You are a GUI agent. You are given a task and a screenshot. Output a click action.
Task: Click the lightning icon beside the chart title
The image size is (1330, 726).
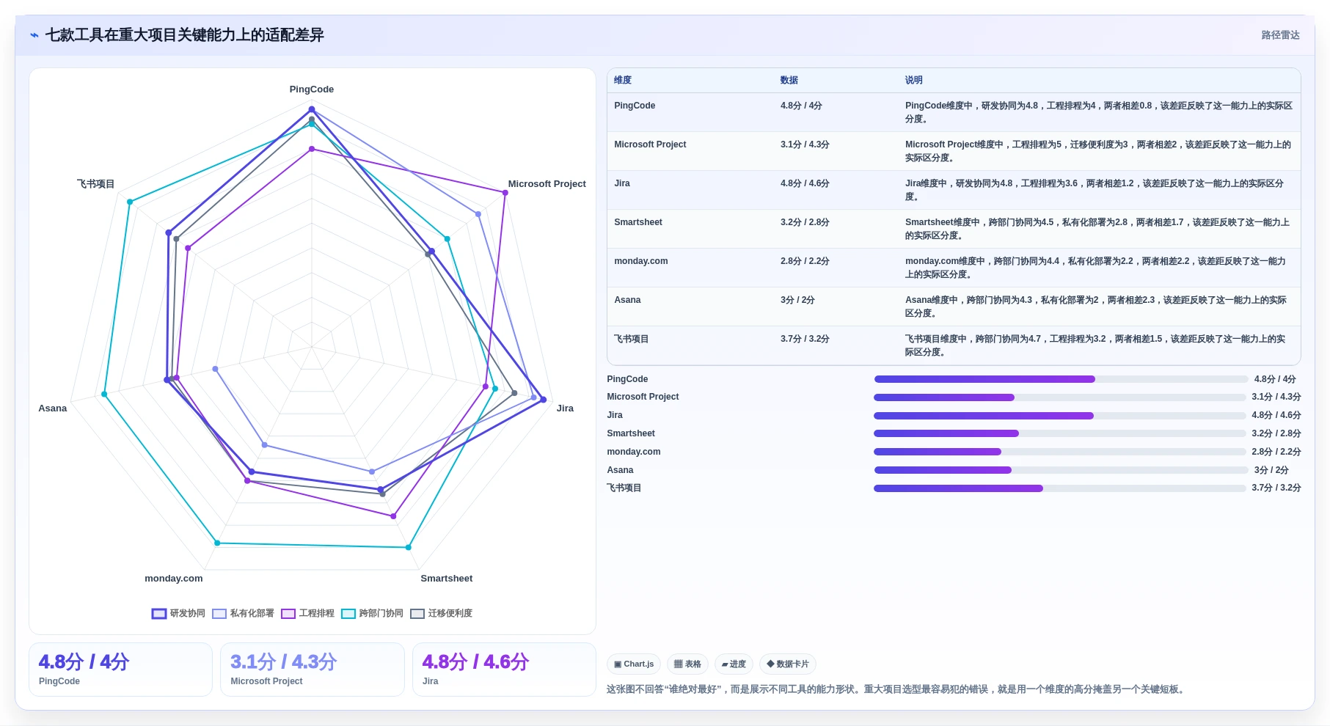(34, 35)
